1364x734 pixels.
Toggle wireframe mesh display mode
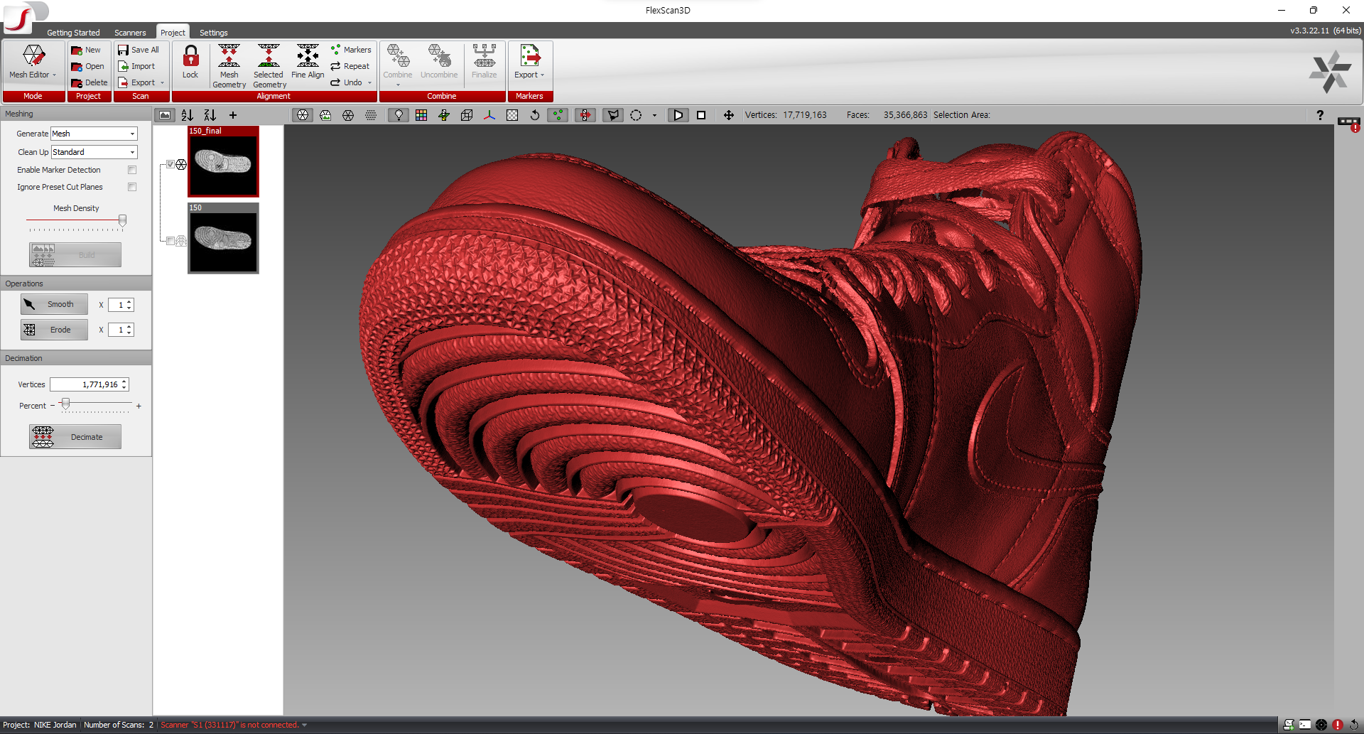click(x=348, y=115)
